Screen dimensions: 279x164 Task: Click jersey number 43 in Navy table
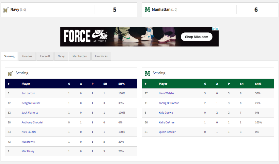[x=9, y=142]
